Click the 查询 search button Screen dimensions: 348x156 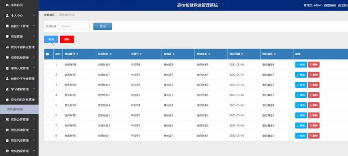point(102,26)
